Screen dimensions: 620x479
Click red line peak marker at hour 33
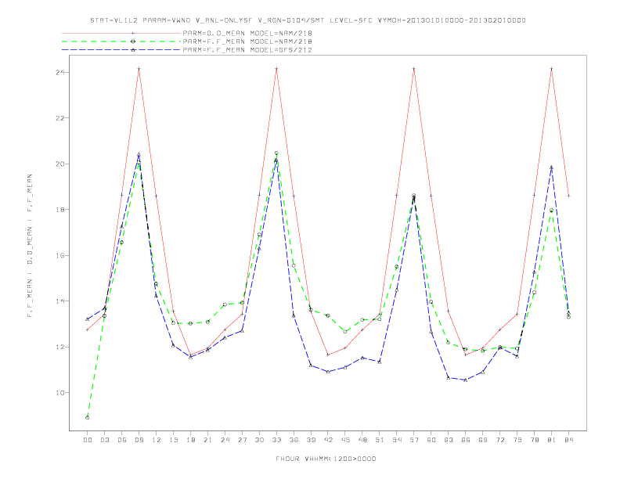(x=276, y=69)
